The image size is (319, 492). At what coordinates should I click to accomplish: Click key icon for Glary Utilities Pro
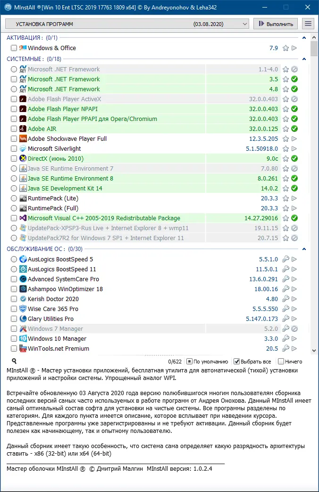pyautogui.click(x=285, y=319)
